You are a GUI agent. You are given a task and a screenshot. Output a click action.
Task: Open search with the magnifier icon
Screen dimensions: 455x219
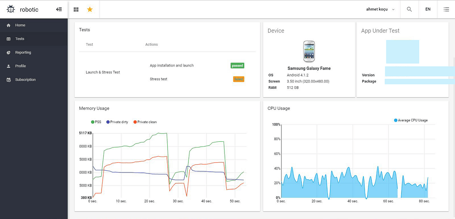[x=409, y=9]
